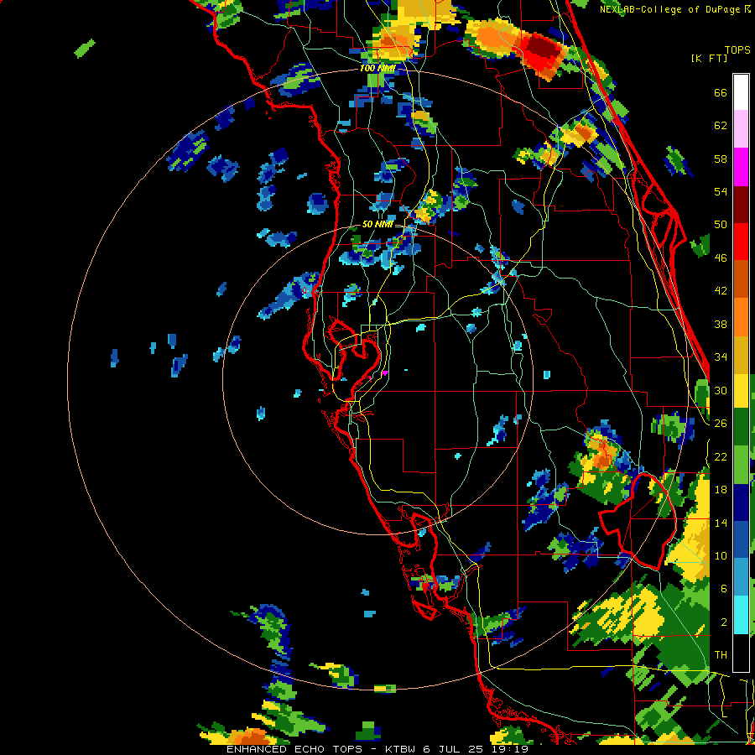The height and width of the screenshot is (755, 755).
Task: Select the 66 legend value
Action: click(721, 92)
